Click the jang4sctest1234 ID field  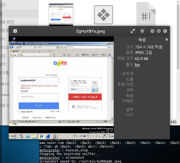(39, 80)
